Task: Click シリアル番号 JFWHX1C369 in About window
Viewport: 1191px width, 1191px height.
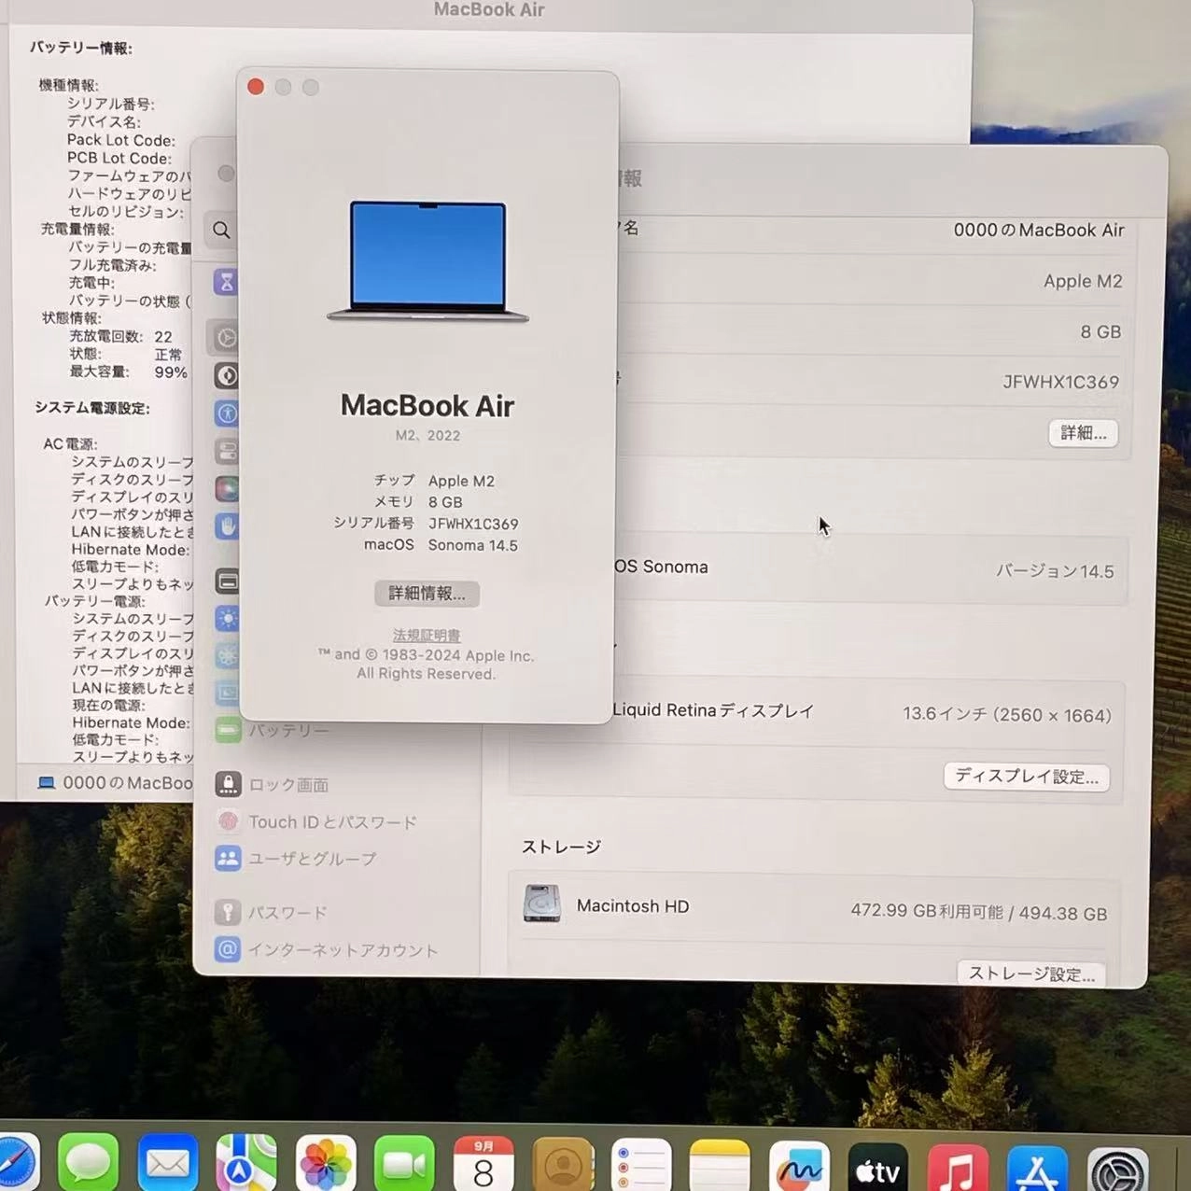Action: pyautogui.click(x=426, y=524)
